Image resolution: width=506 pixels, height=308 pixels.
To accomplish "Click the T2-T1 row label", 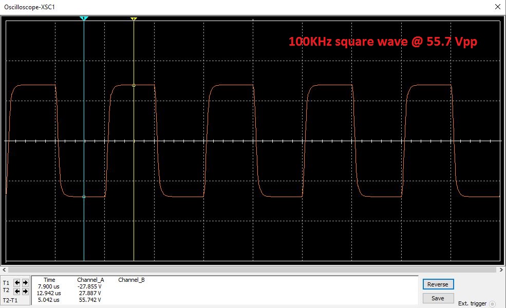I will point(10,300).
